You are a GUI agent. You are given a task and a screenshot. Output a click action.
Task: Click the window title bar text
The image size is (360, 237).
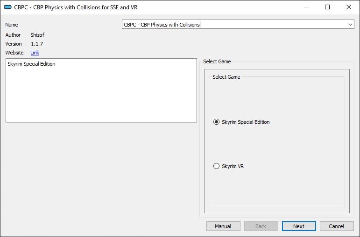[x=76, y=7]
